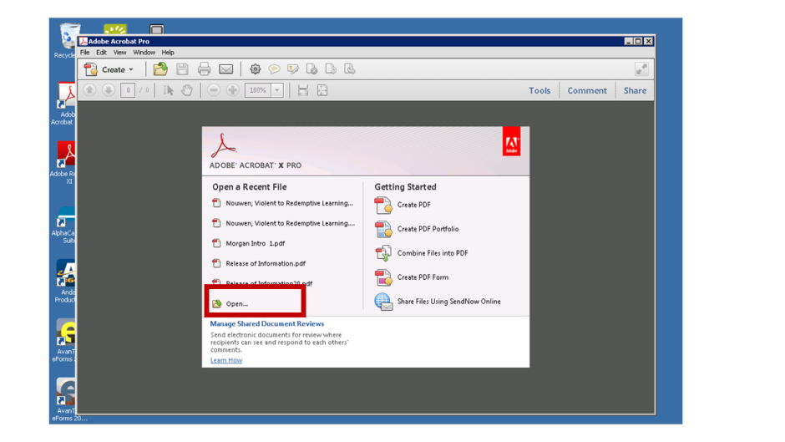Open recent file Release of Information.pdf
785x442 pixels.
pos(259,263)
